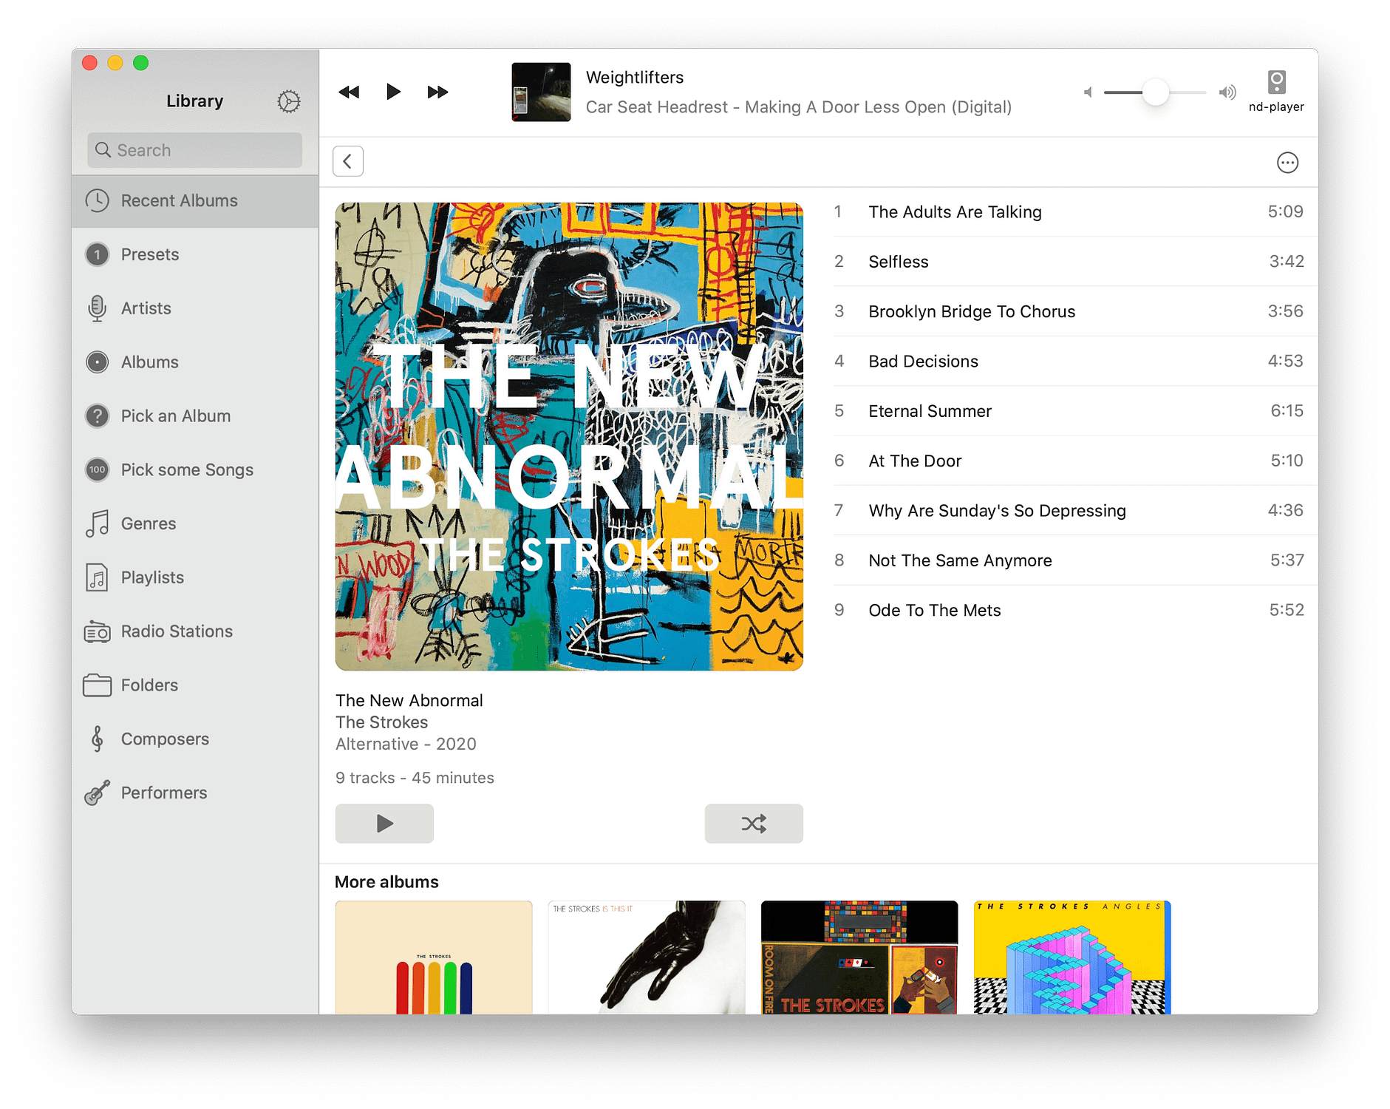The height and width of the screenshot is (1109, 1390).
Task: Click the Genres music note icon
Action: point(97,523)
